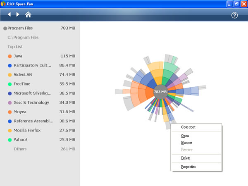Click the C:\Program Files path text

coord(23,38)
